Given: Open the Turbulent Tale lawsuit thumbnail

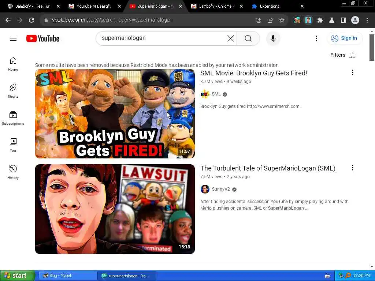Looking at the screenshot, I should 115,209.
